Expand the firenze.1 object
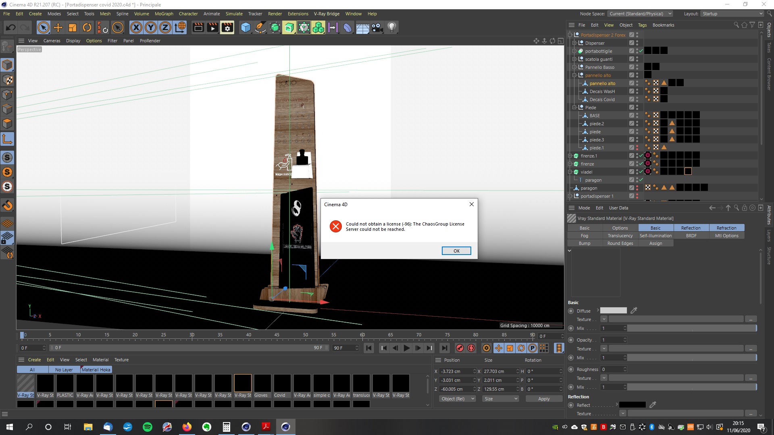 [570, 156]
